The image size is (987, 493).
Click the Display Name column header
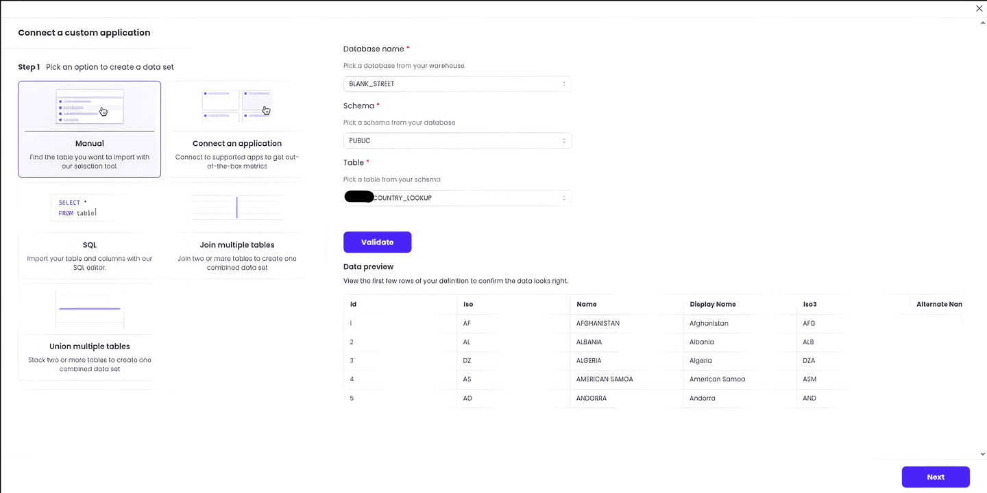(712, 304)
